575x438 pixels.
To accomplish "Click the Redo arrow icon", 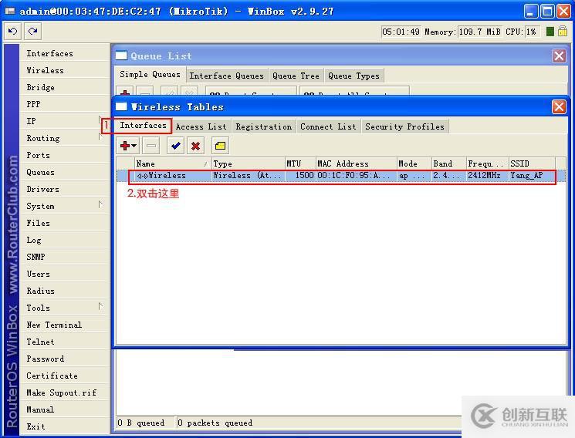I will point(33,32).
